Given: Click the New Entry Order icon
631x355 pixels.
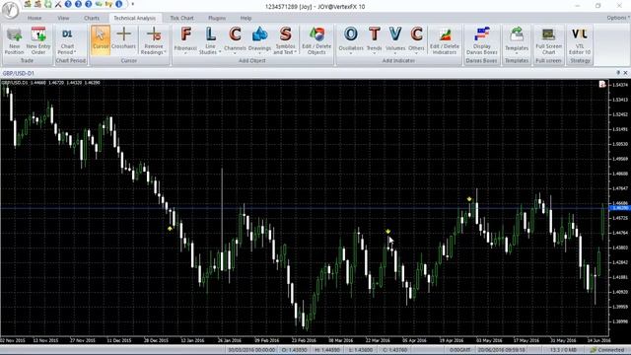Looking at the screenshot, I should tap(38, 40).
